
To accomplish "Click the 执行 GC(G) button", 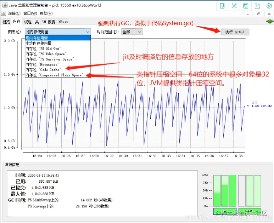I will (x=235, y=32).
